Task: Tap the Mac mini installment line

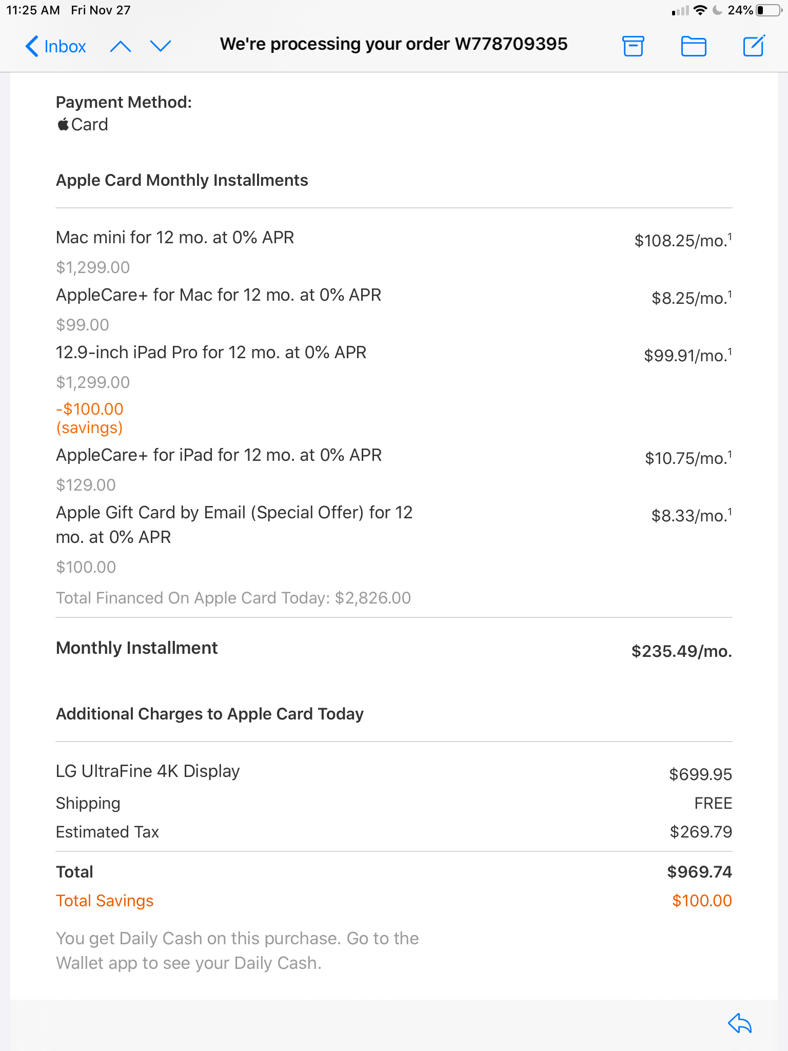Action: click(x=174, y=238)
